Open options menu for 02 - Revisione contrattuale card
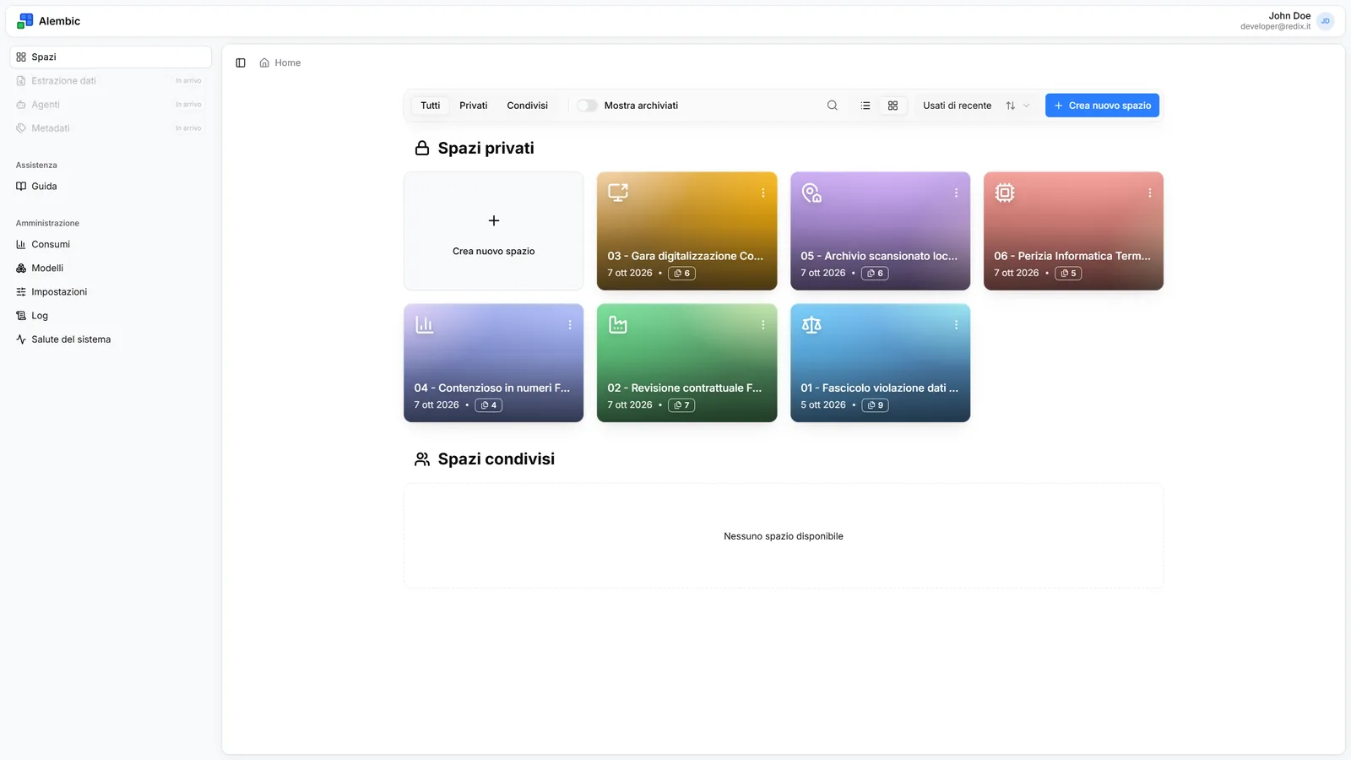 [x=763, y=325]
